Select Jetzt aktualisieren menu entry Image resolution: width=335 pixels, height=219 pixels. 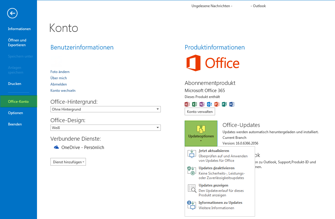[220, 156]
